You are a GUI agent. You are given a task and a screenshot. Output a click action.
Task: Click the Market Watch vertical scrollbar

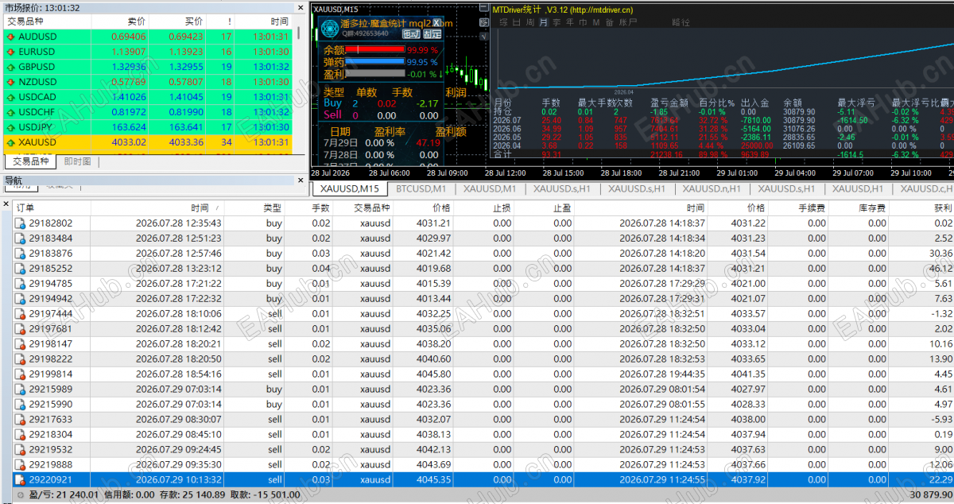click(x=299, y=87)
